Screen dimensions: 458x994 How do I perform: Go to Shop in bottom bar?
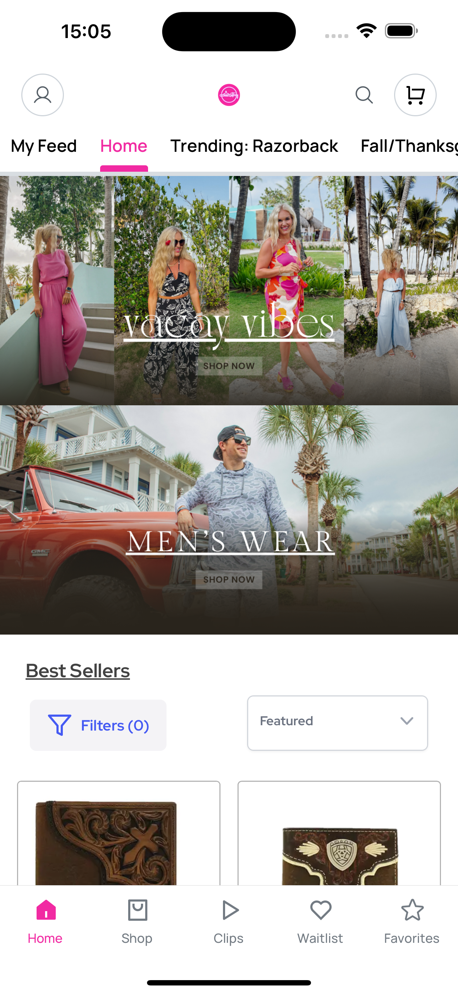pyautogui.click(x=137, y=922)
